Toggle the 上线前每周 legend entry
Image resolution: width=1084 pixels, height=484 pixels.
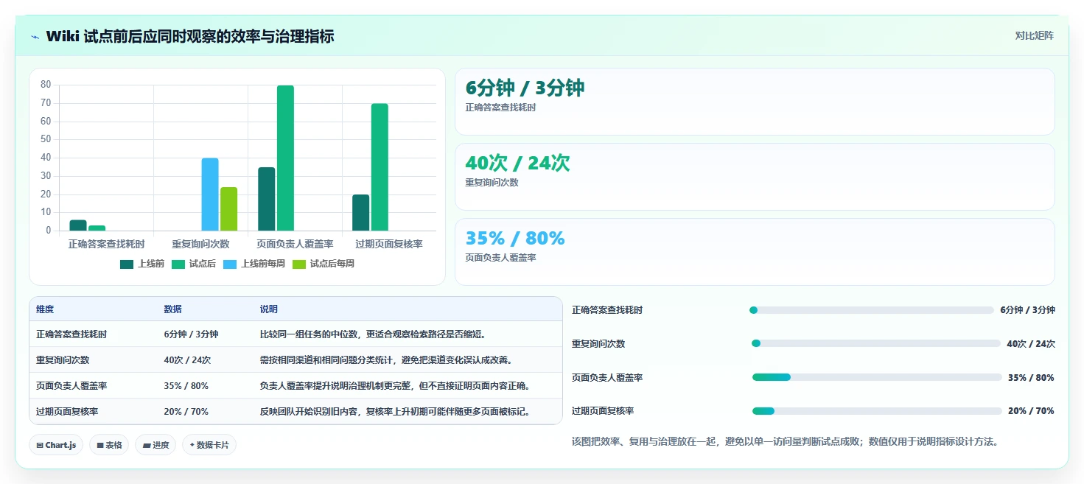[x=254, y=264]
